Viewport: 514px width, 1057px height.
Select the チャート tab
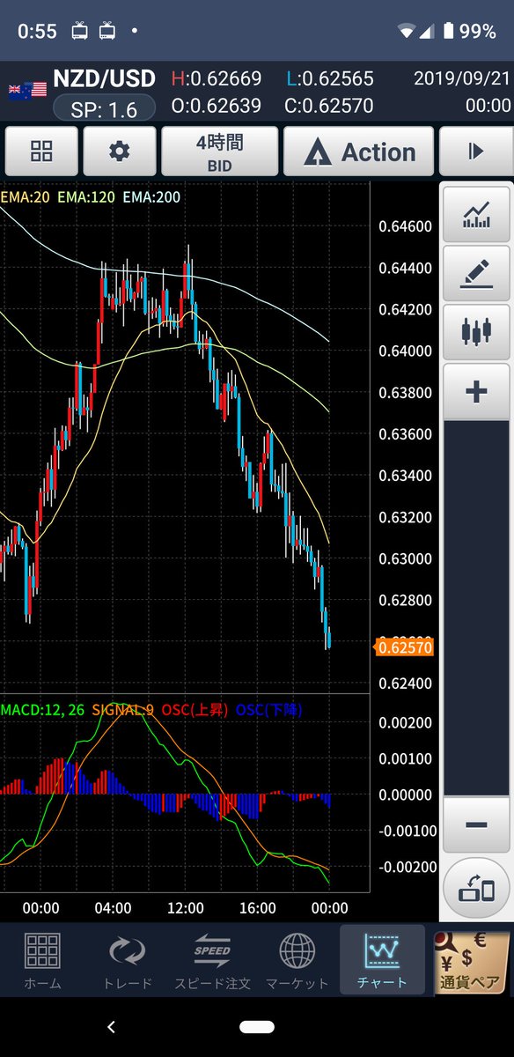click(382, 960)
